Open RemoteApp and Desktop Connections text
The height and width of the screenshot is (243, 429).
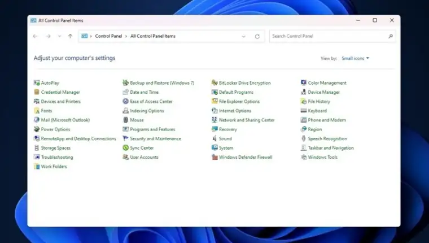click(78, 138)
